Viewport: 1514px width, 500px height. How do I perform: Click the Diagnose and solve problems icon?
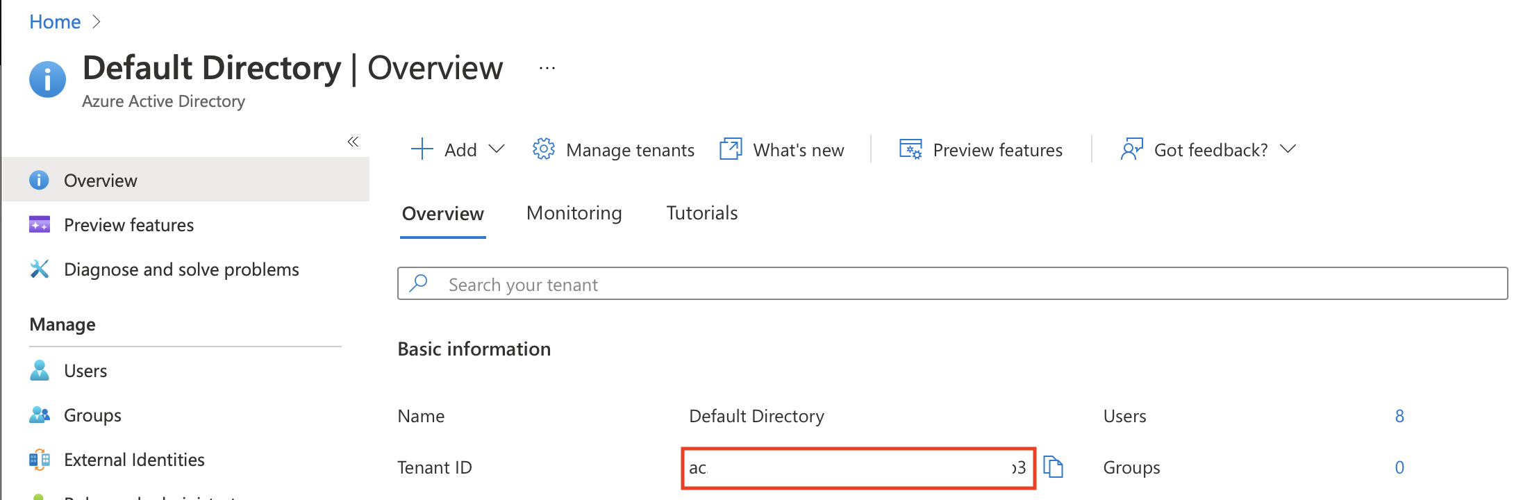40,269
